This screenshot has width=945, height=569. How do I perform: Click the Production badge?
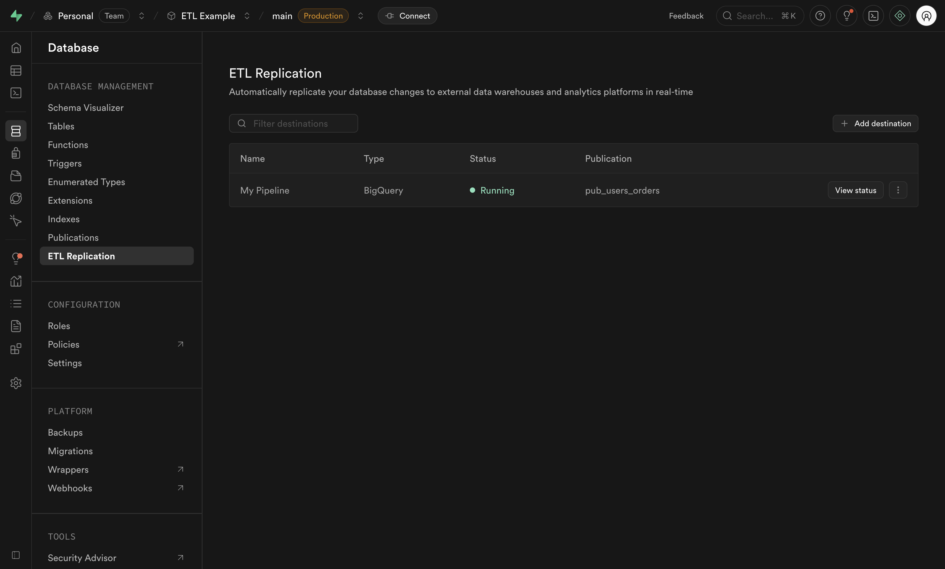click(x=323, y=16)
